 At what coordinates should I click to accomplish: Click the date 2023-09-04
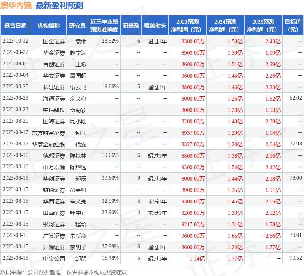point(15,75)
